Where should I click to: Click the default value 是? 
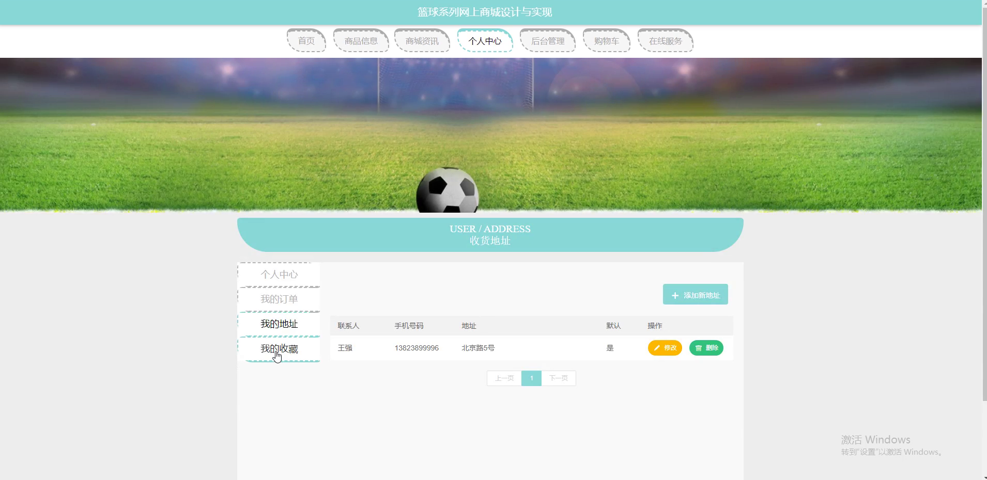610,348
